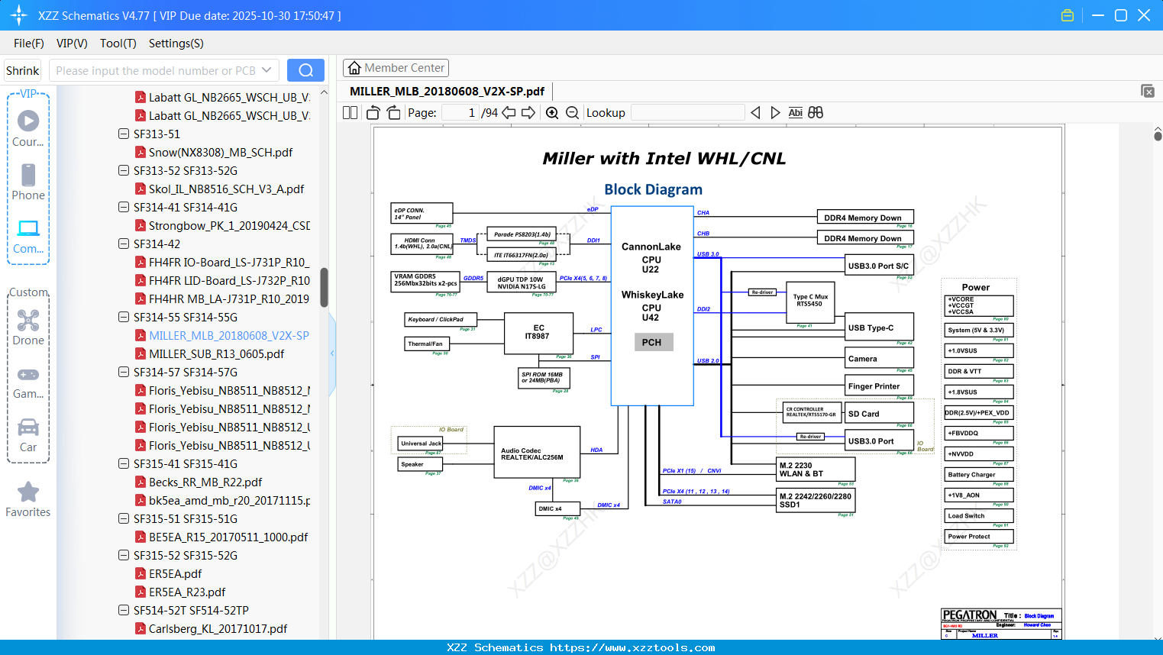Open BE5EA_R15_20170511_1000.pdf
The height and width of the screenshot is (655, 1163).
(228, 537)
